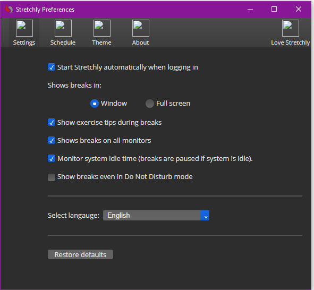
Task: Enable Show breaks in Do Not Disturb mode
Action: click(x=52, y=177)
